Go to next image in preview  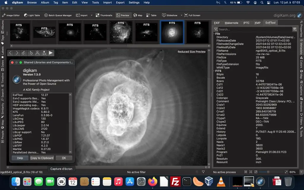point(17,53)
